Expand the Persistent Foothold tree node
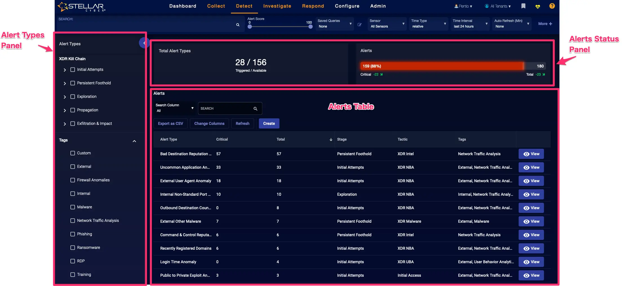The width and height of the screenshot is (622, 286). click(x=65, y=83)
